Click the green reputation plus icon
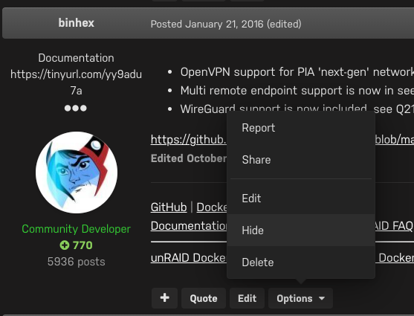 (x=65, y=245)
